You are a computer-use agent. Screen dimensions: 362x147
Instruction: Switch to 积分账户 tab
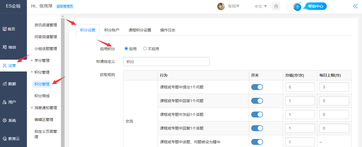(x=112, y=30)
